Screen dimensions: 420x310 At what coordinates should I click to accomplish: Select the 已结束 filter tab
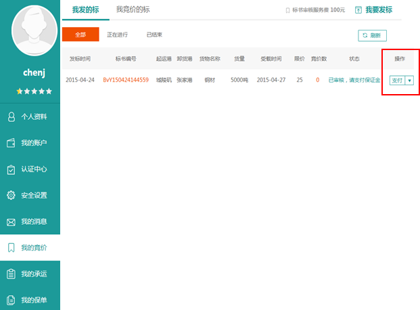[x=154, y=35]
